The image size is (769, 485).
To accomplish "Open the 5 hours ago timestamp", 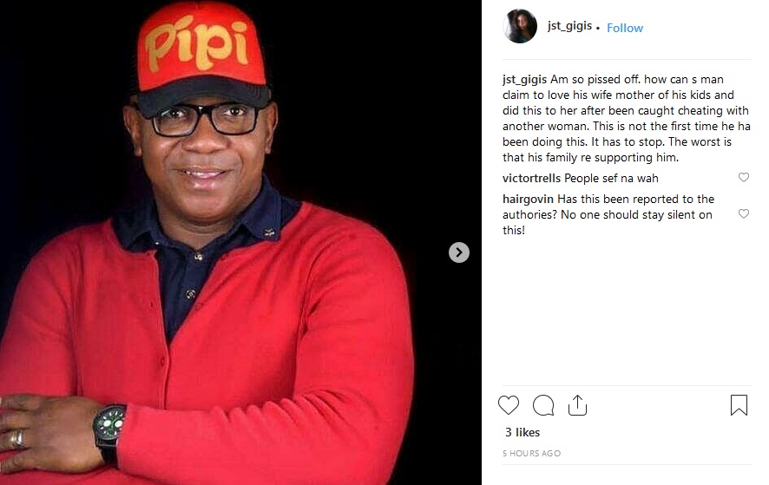I will [531, 453].
